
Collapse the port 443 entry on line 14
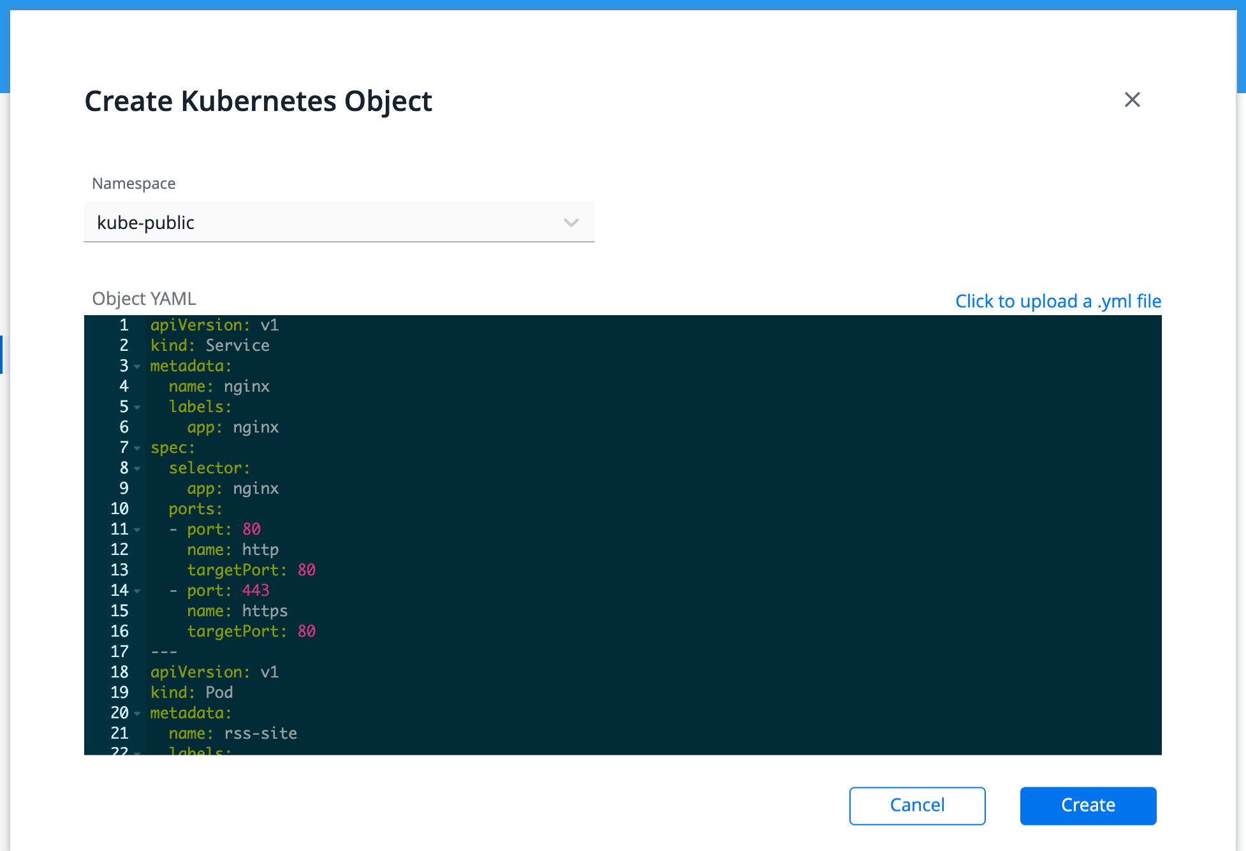pos(137,591)
